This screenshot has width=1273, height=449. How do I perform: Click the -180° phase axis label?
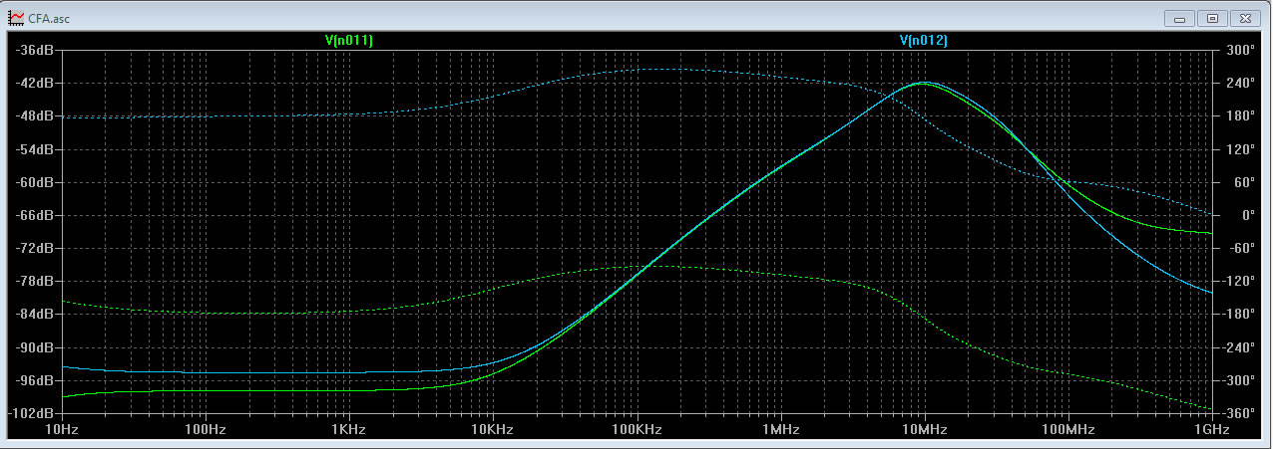click(1238, 315)
